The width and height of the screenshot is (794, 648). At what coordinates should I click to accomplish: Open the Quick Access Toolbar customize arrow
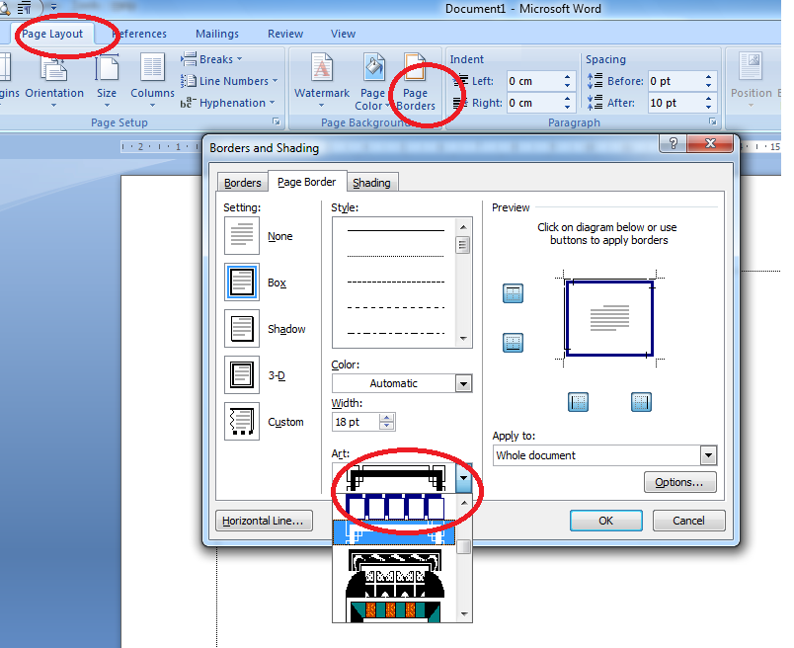pyautogui.click(x=53, y=7)
